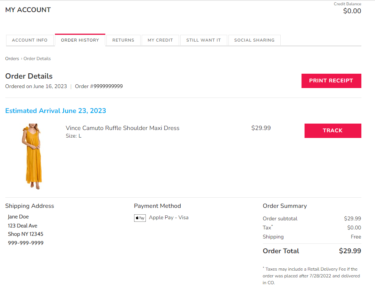Click the Apple Pay - Visa payment method text
The width and height of the screenshot is (375, 291).
pyautogui.click(x=169, y=217)
